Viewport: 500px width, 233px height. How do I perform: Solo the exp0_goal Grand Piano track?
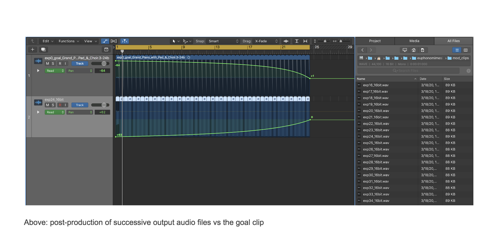coord(53,64)
